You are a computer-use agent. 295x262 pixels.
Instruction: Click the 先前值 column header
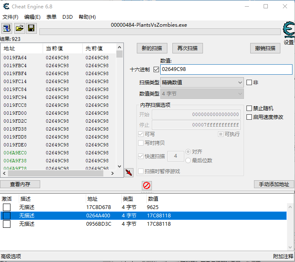[x=99, y=48]
